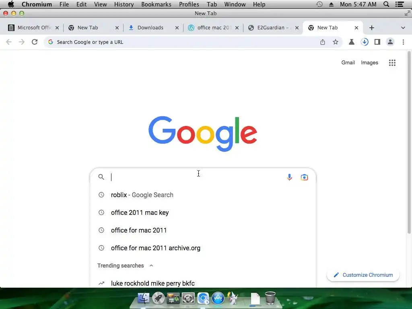Select the roblix search suggestion
412x309 pixels.
[203, 195]
